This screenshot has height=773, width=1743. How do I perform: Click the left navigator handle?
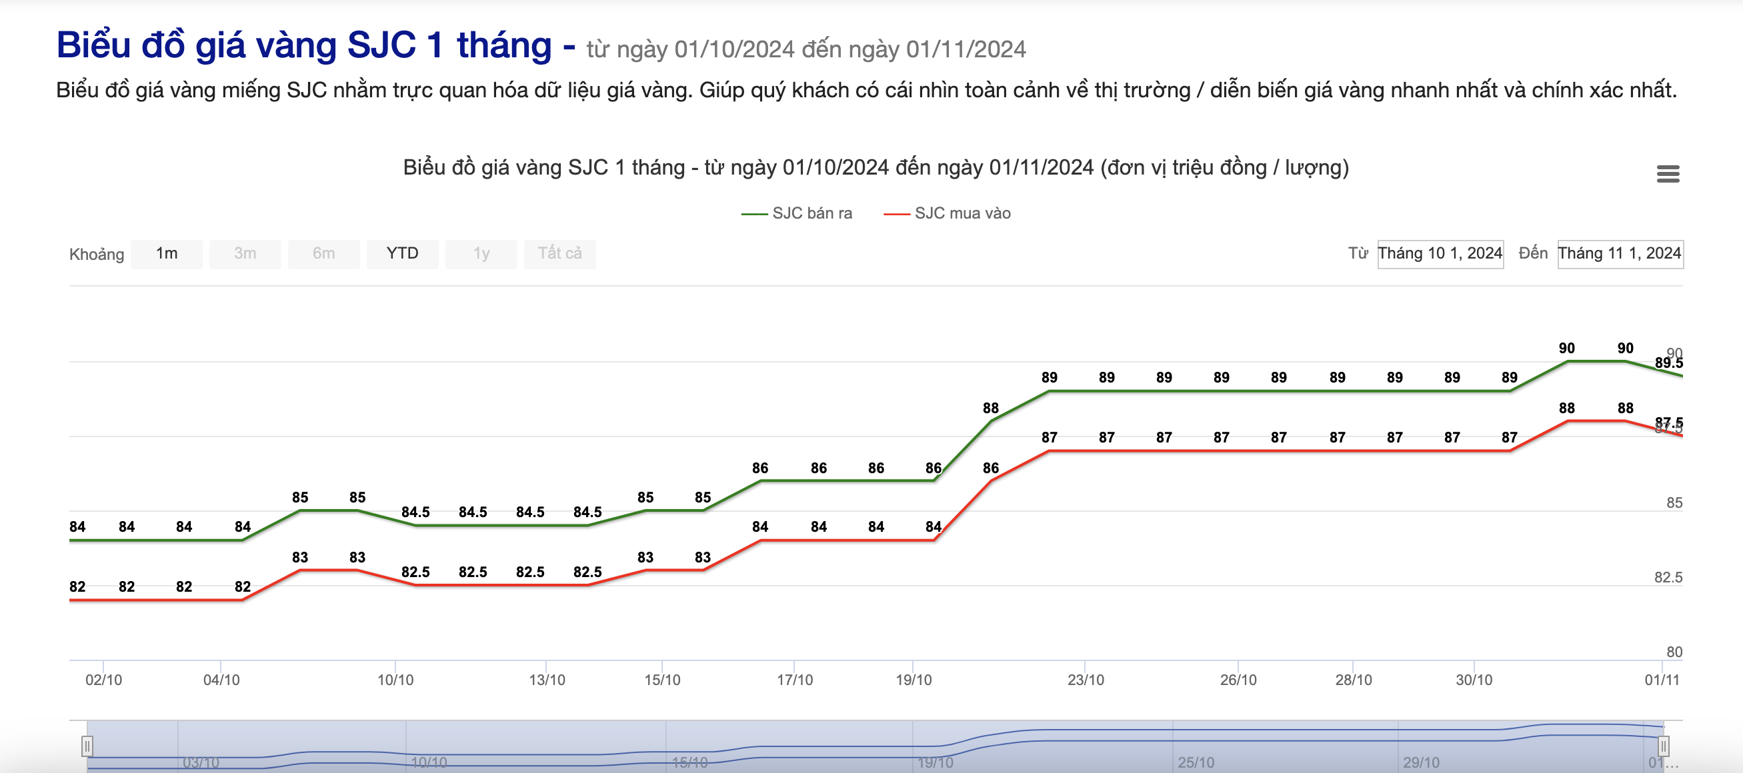coord(87,746)
